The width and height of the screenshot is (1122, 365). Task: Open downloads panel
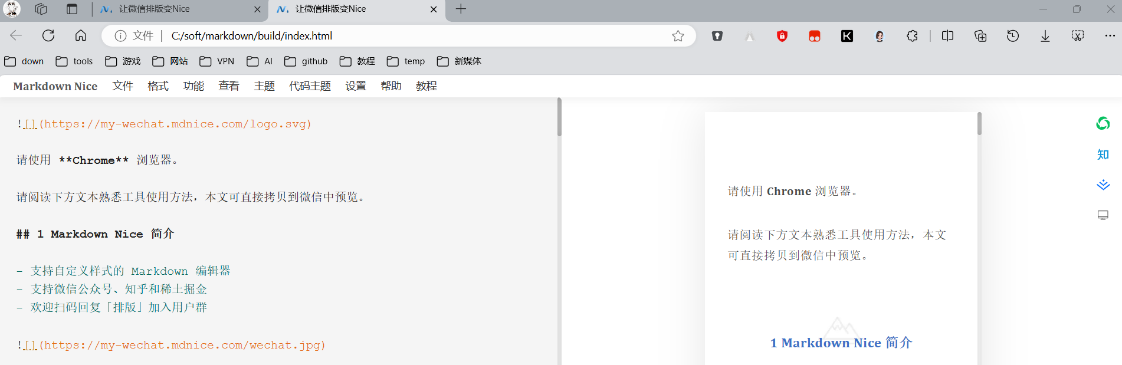point(1045,36)
